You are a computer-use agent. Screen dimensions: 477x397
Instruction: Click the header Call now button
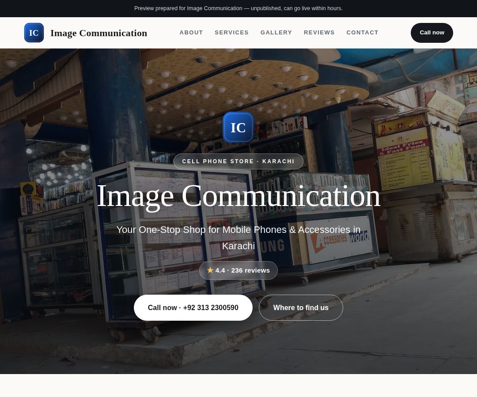[432, 33]
